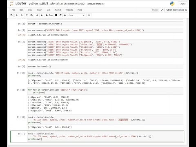
Task: Click cell 12 output [('Algorand', 'ALGO'...)]
Action: point(50,127)
